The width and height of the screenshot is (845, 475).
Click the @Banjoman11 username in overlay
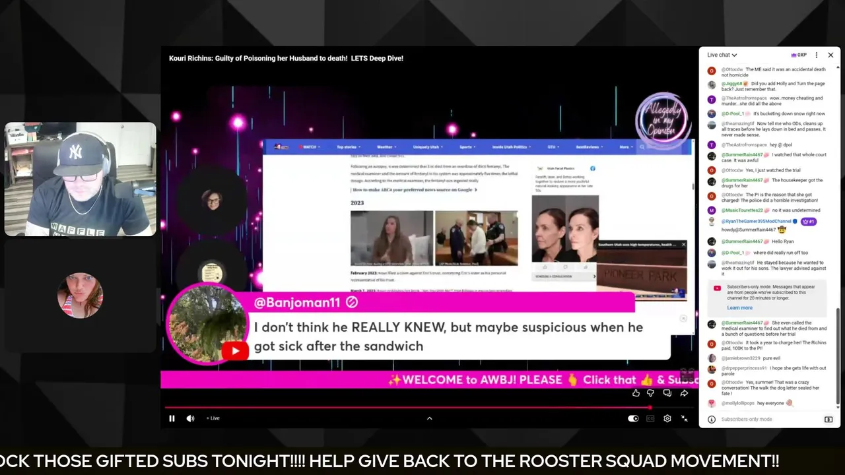click(x=296, y=302)
